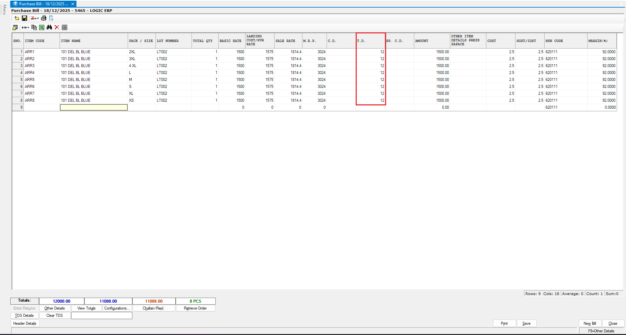Click the new folder toolbar icon
Image resolution: width=626 pixels, height=335 pixels.
pos(17,18)
